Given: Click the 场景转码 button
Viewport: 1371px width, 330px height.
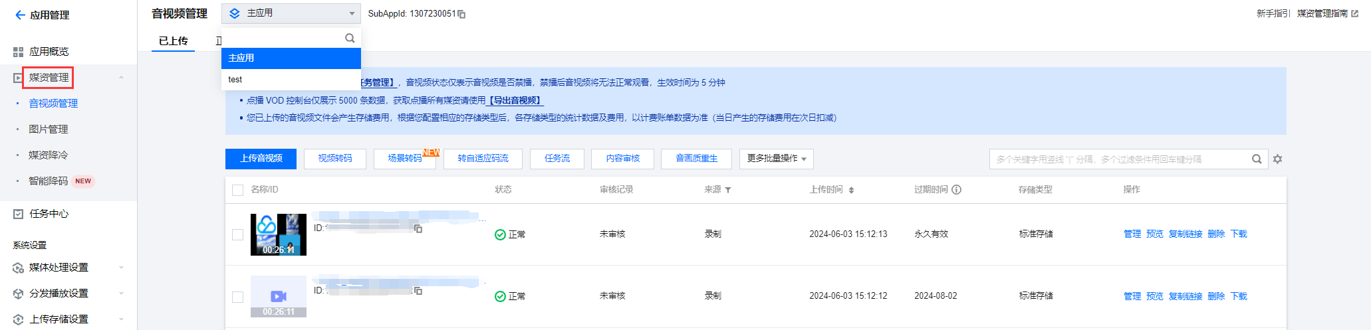Looking at the screenshot, I should (404, 159).
